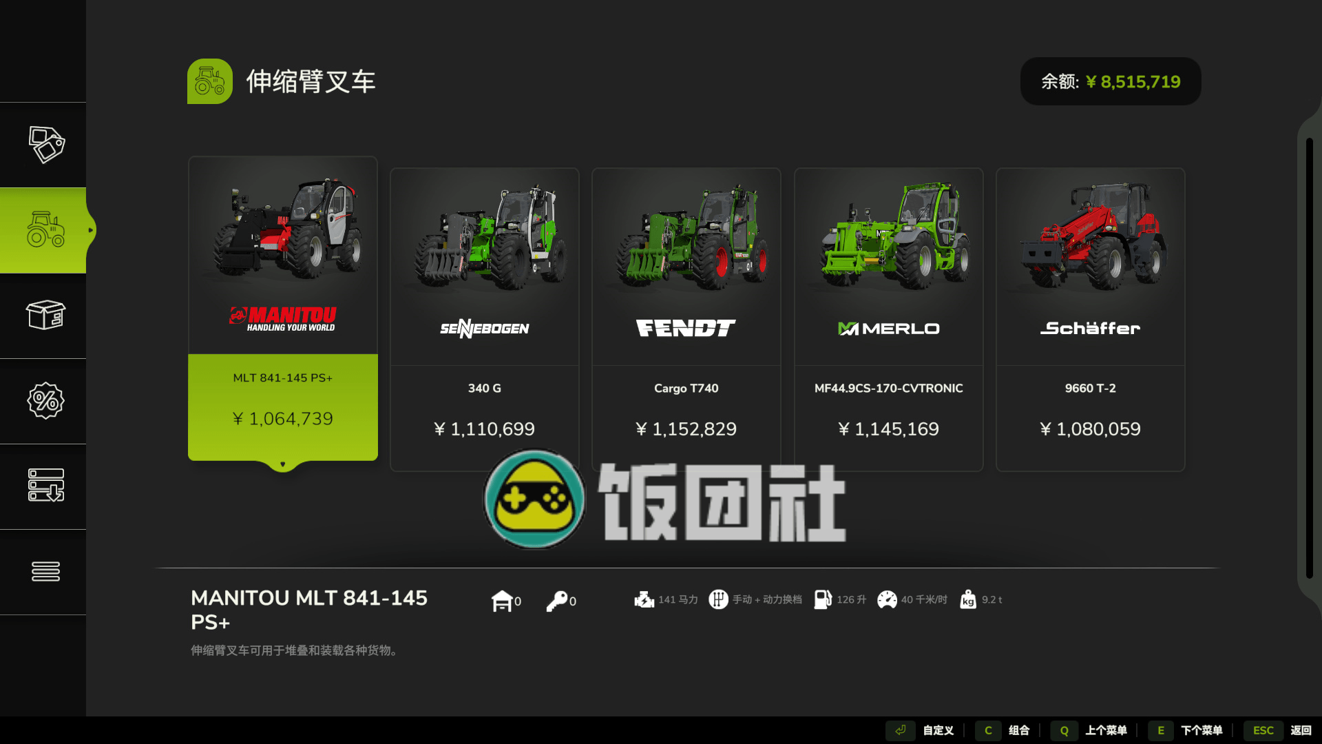Open the brands tag icon in sidebar
The image size is (1322, 744).
pos(46,145)
